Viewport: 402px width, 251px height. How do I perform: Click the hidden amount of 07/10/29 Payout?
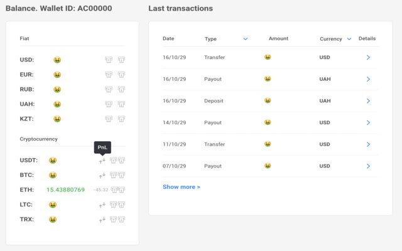coord(268,166)
